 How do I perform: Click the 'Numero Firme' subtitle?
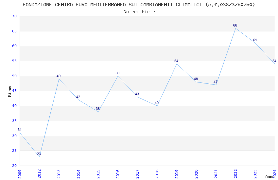[139, 12]
